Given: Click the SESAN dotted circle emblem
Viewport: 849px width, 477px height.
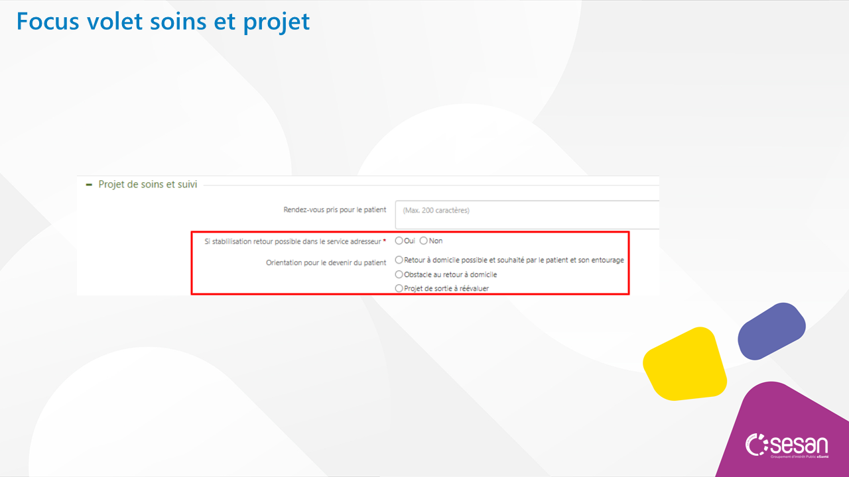Looking at the screenshot, I should click(x=756, y=445).
